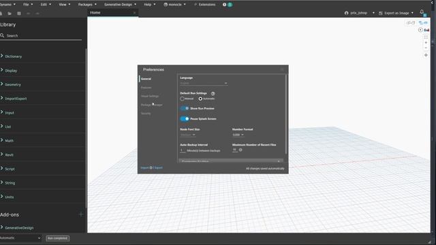Image resolution: width=436 pixels, height=245 pixels.
Task: Open the Export as Image dropdown arrow
Action: point(412,13)
